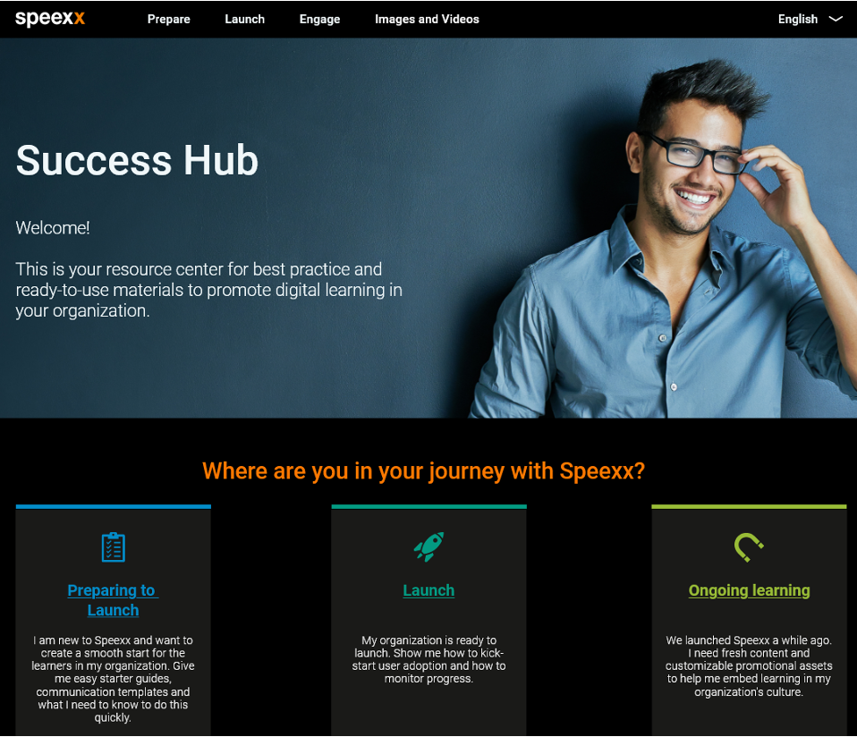Open the English language dropdown
The height and width of the screenshot is (737, 857).
810,19
